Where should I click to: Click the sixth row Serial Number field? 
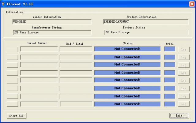point(39,88)
